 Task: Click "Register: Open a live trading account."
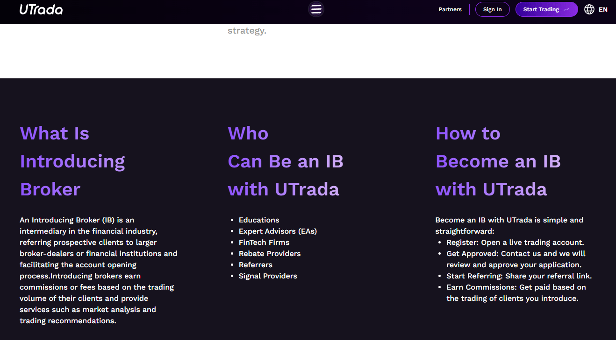click(515, 243)
